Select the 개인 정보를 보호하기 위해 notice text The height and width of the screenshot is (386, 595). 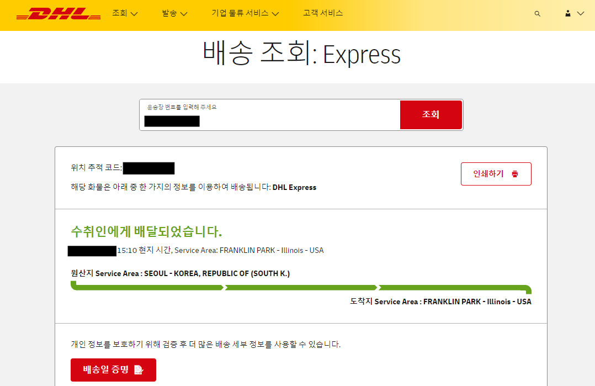tap(206, 344)
